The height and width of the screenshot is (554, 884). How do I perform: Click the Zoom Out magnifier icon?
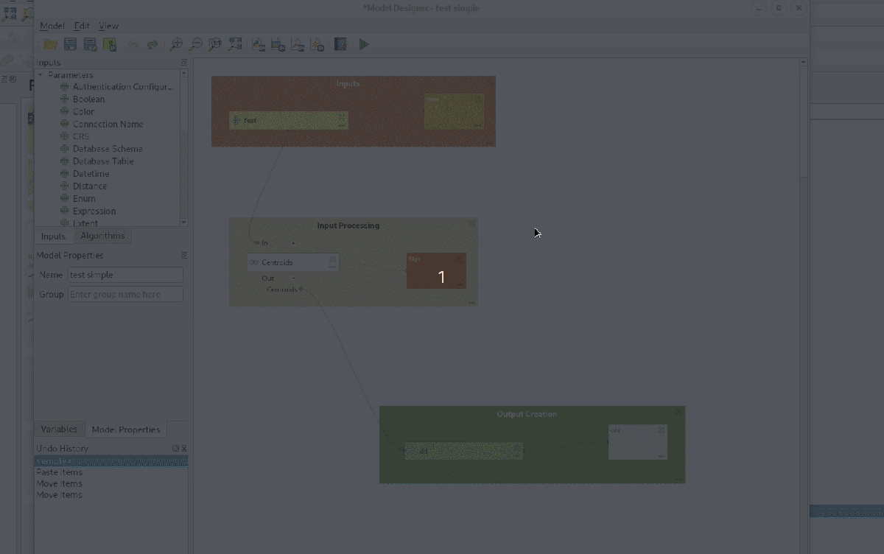click(x=195, y=45)
